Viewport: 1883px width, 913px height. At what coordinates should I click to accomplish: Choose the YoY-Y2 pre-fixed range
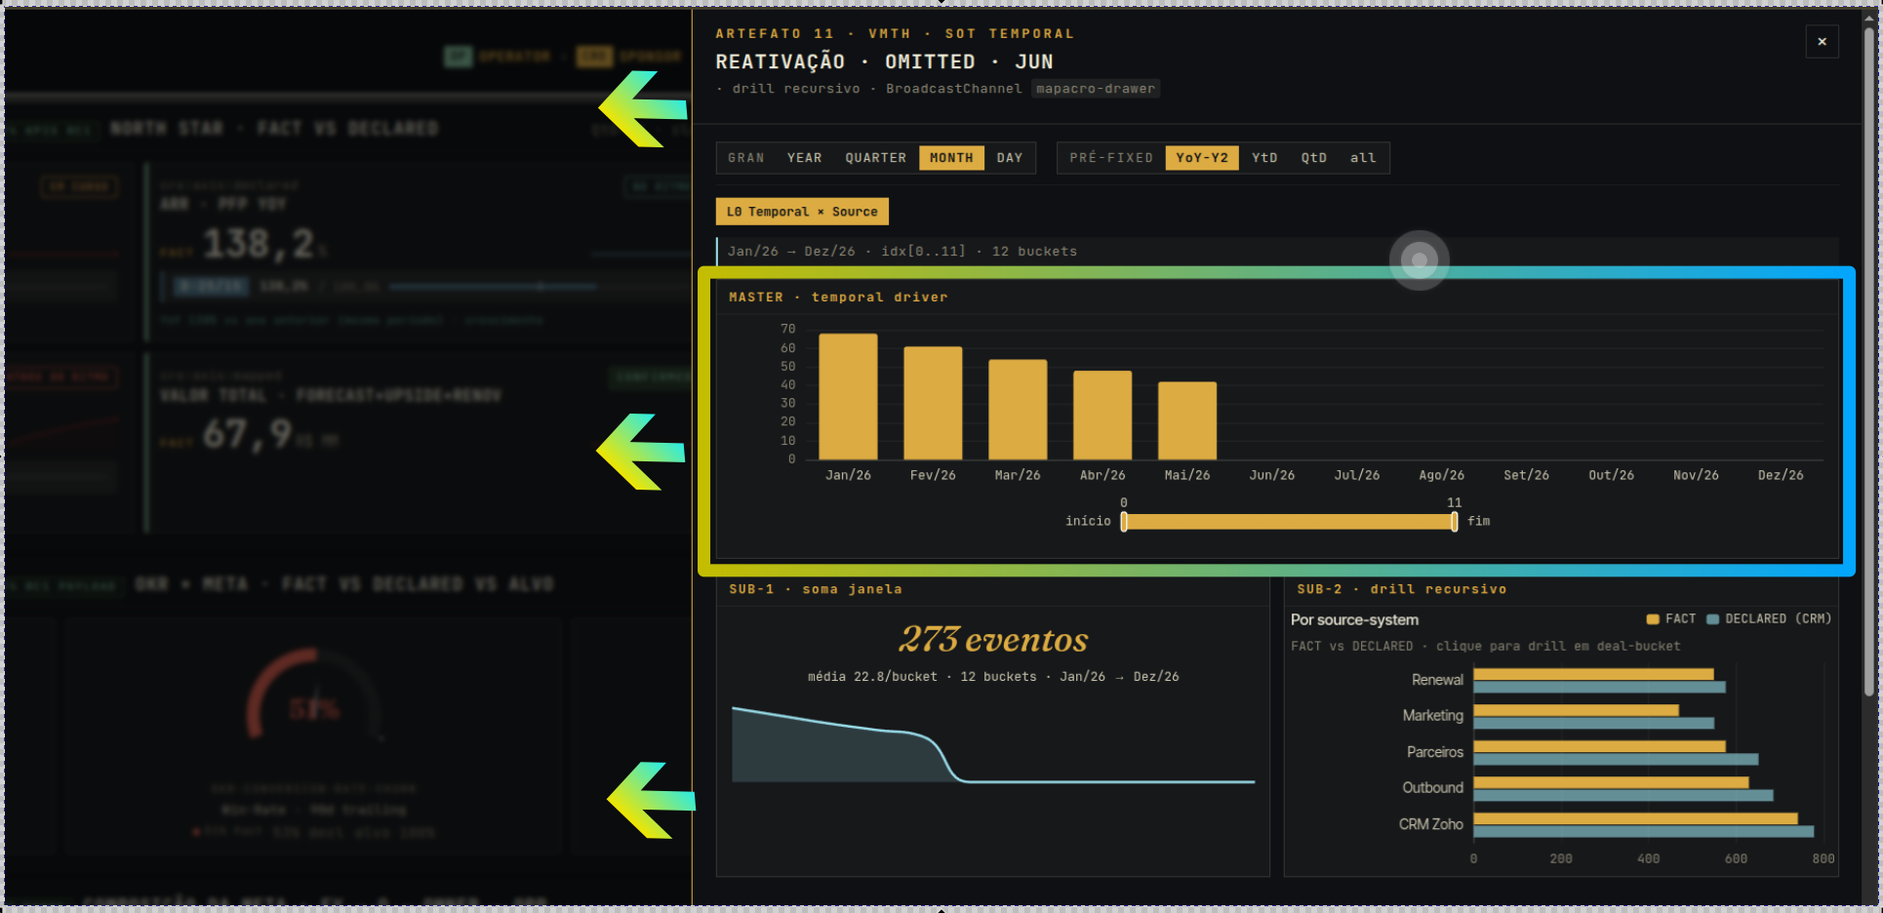[x=1202, y=158]
